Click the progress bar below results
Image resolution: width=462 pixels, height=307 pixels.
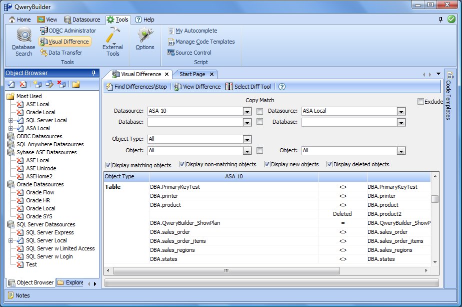coord(271,283)
